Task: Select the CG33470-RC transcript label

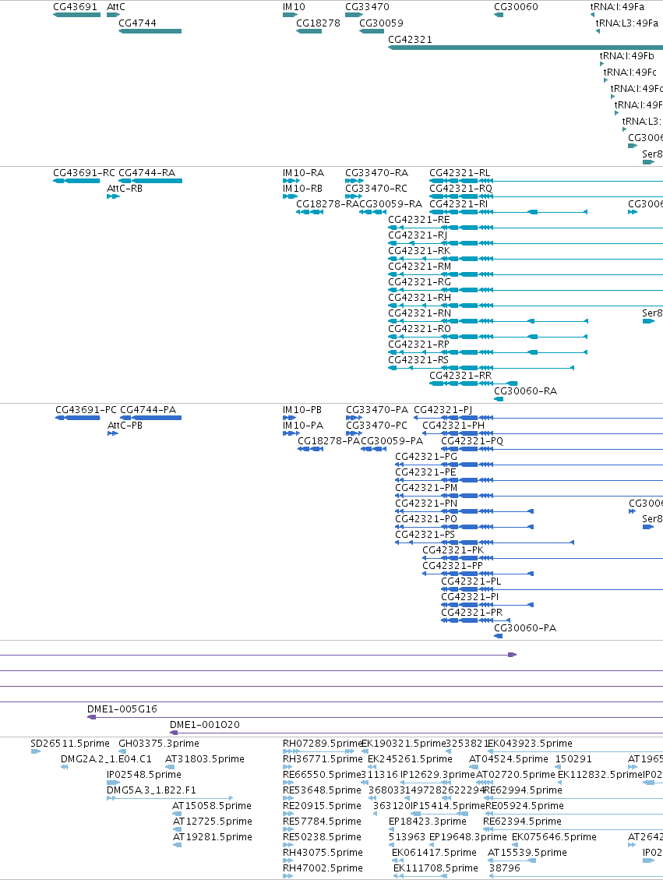Action: pyautogui.click(x=376, y=189)
